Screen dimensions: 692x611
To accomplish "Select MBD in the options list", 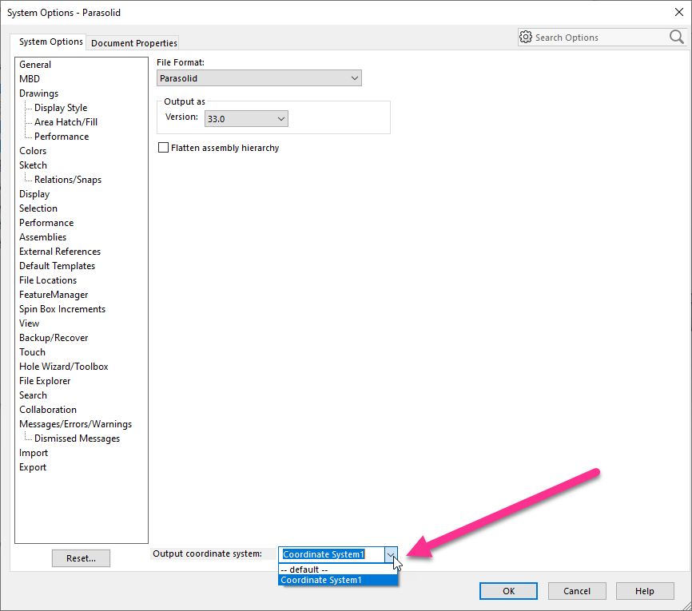I will [x=30, y=79].
